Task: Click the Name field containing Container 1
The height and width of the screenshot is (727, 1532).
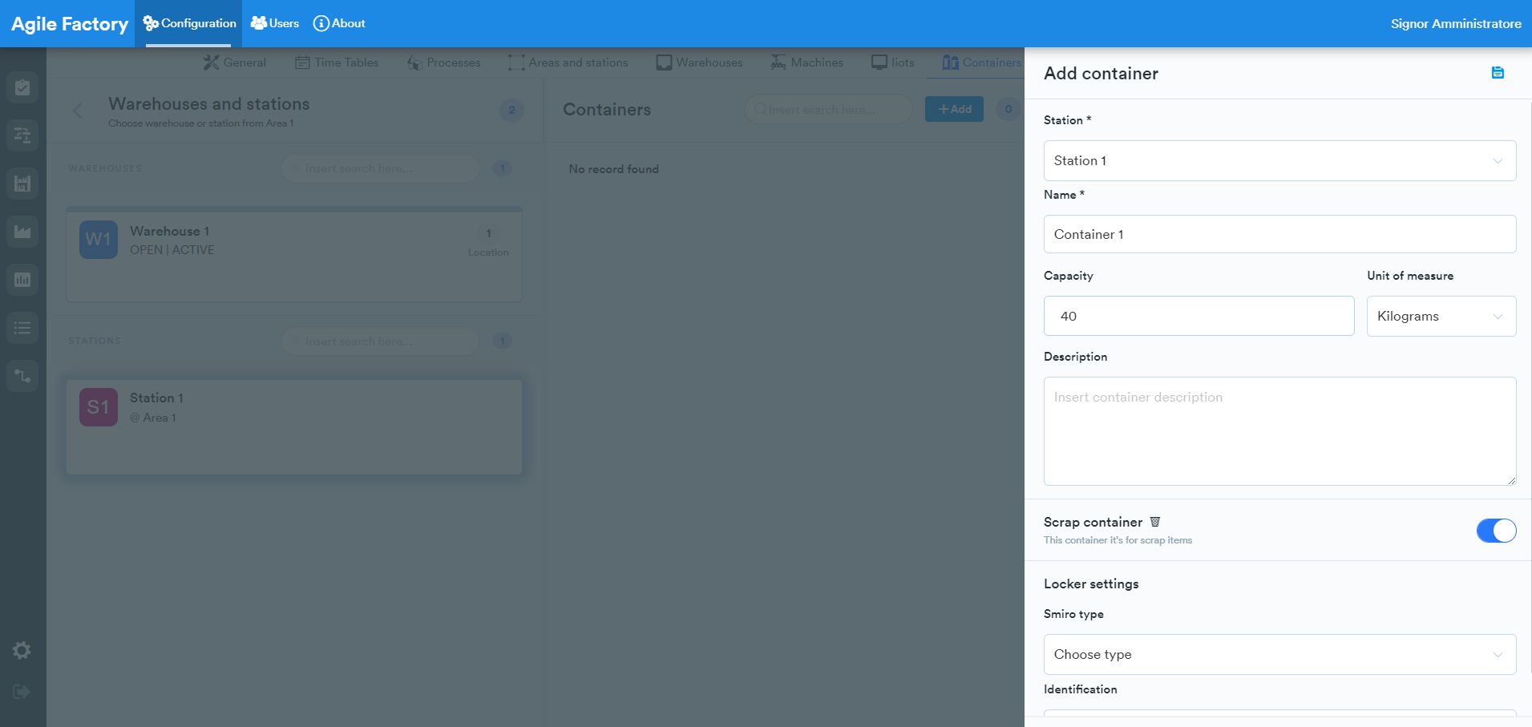Action: pyautogui.click(x=1279, y=234)
